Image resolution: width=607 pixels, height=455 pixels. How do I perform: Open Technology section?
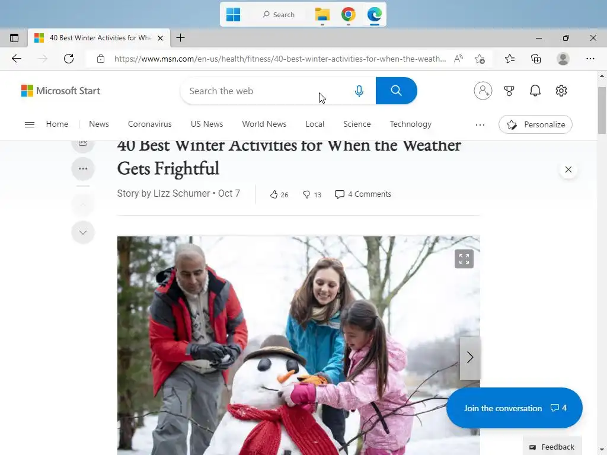pos(410,124)
